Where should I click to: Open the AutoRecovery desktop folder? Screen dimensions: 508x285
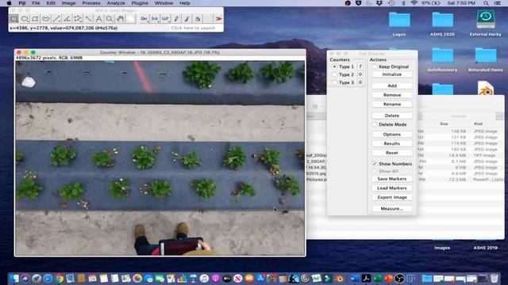tap(442, 59)
